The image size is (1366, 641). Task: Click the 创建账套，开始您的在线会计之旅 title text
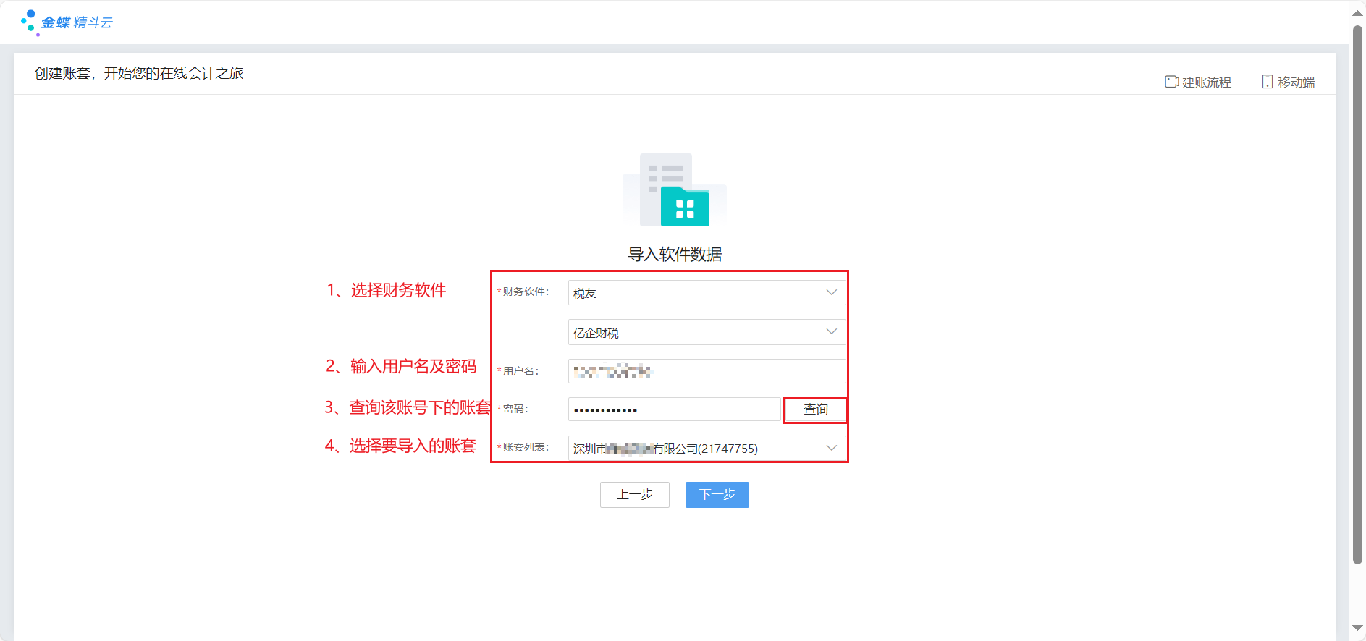[x=139, y=73]
